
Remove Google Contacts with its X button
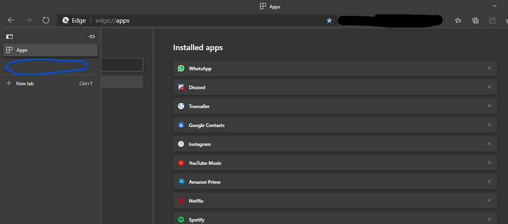tap(489, 125)
